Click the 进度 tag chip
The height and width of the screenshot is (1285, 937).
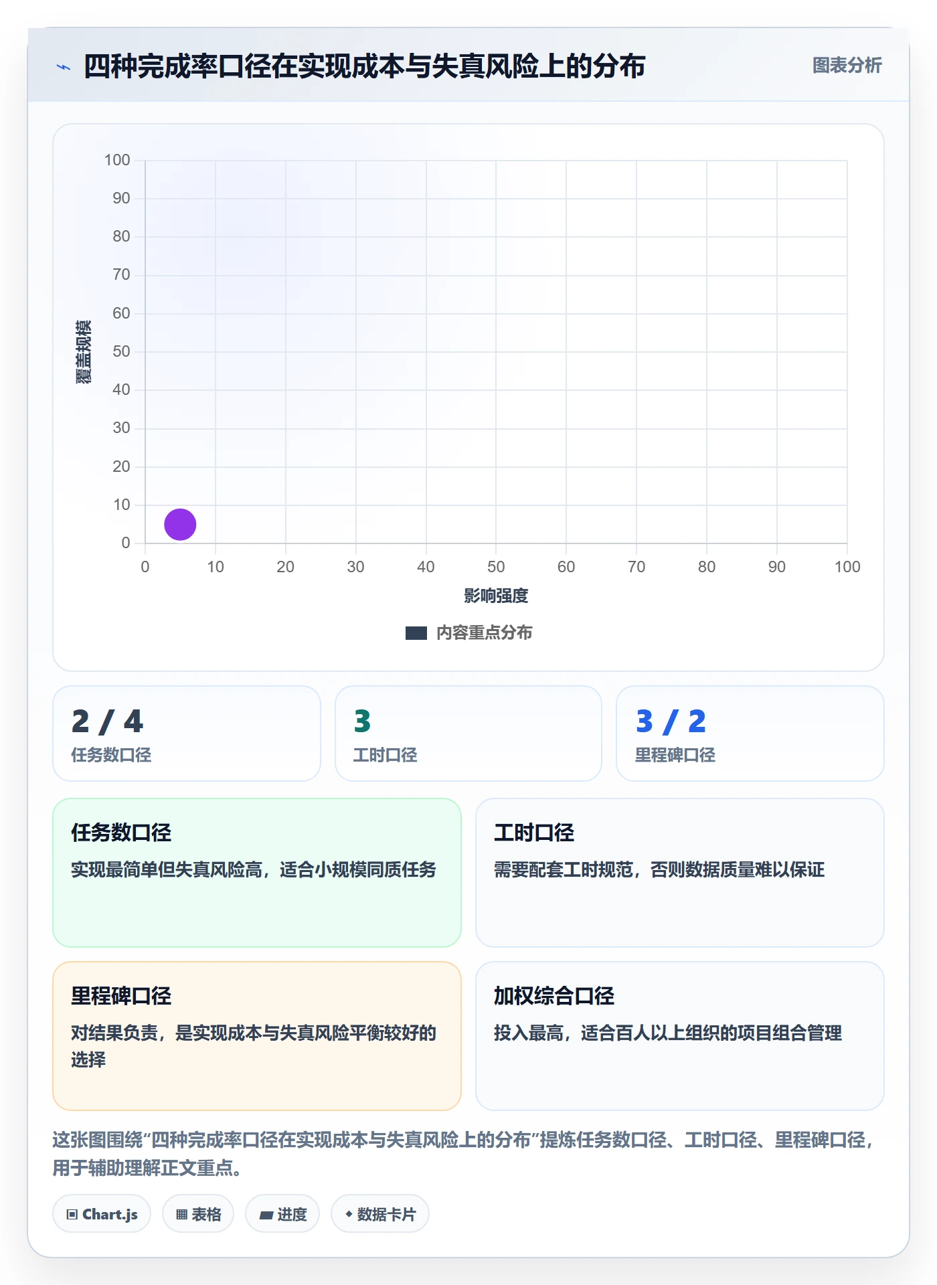(282, 1214)
